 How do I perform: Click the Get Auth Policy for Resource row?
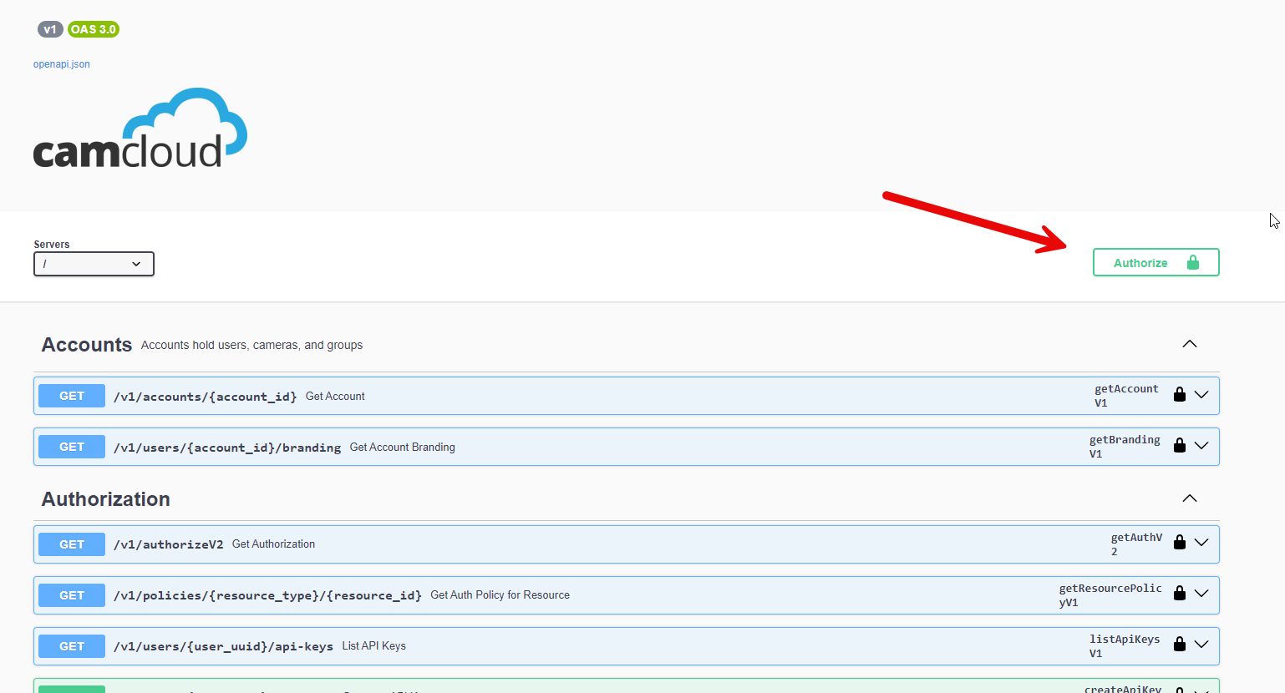tap(501, 594)
